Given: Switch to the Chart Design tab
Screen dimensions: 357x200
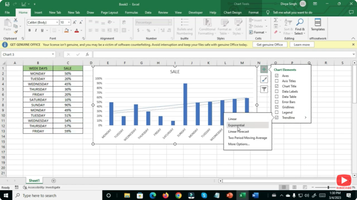Looking at the screenshot, I should (x=232, y=13).
